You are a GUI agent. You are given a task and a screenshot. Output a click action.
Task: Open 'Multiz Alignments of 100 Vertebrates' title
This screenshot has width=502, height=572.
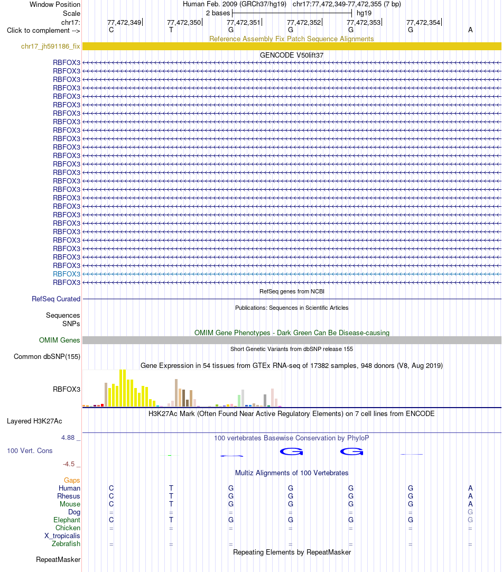click(292, 473)
